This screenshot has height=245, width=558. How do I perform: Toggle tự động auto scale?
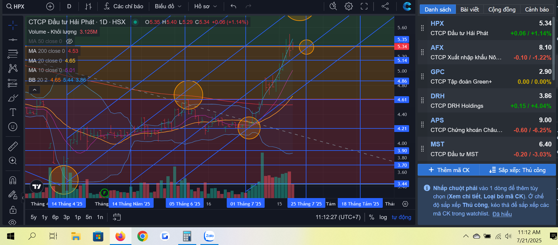401,217
